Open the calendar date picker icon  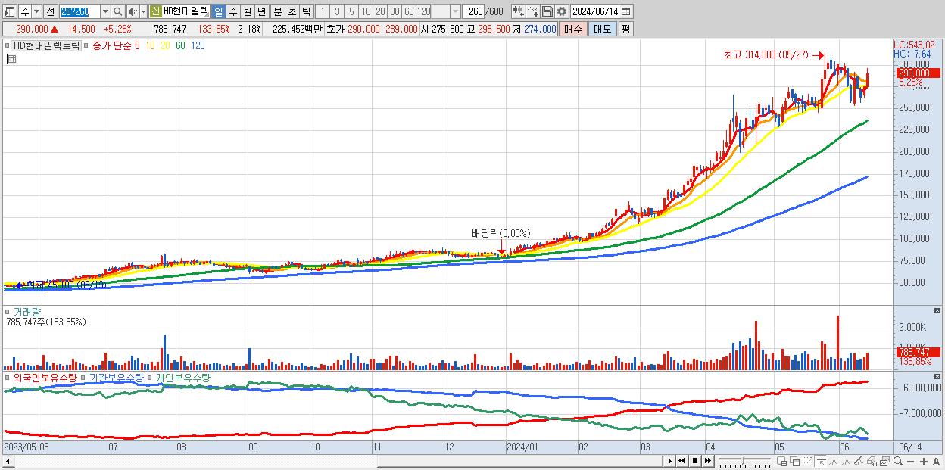(625, 11)
